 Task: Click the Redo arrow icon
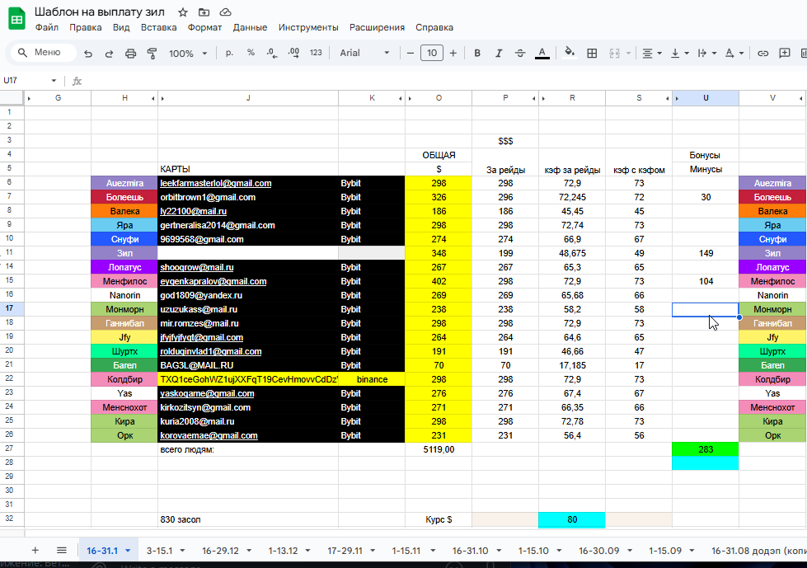click(x=109, y=53)
